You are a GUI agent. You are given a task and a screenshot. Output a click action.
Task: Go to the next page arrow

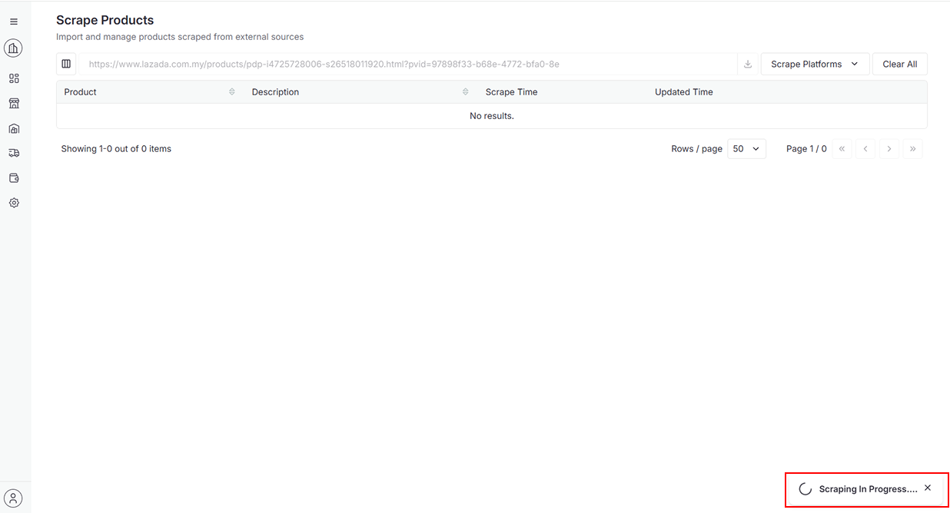click(x=889, y=149)
